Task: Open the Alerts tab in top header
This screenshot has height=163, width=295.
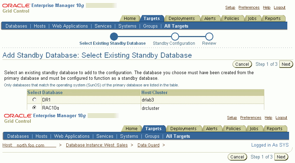Action: click(x=210, y=19)
